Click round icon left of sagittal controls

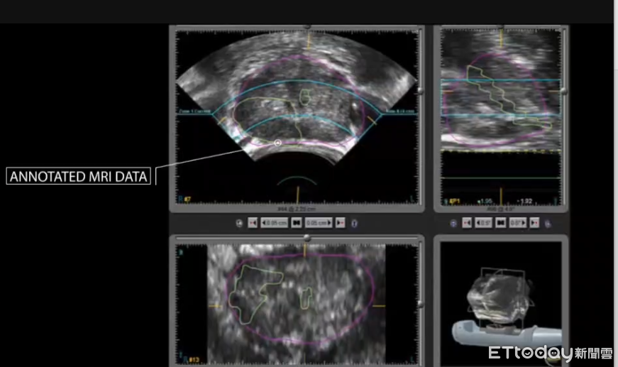(453, 223)
